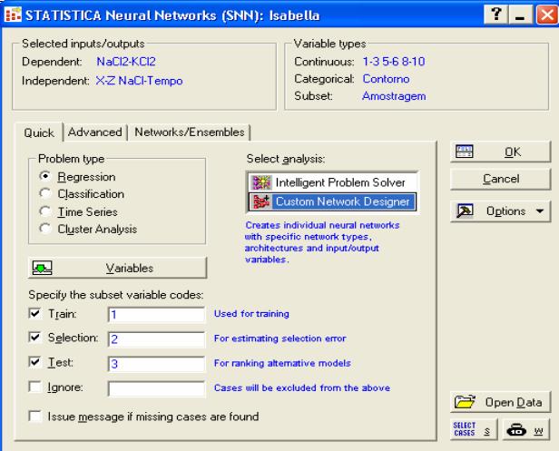The image size is (559, 451).
Task: Click the empty Ignore code input field
Action: tap(156, 388)
